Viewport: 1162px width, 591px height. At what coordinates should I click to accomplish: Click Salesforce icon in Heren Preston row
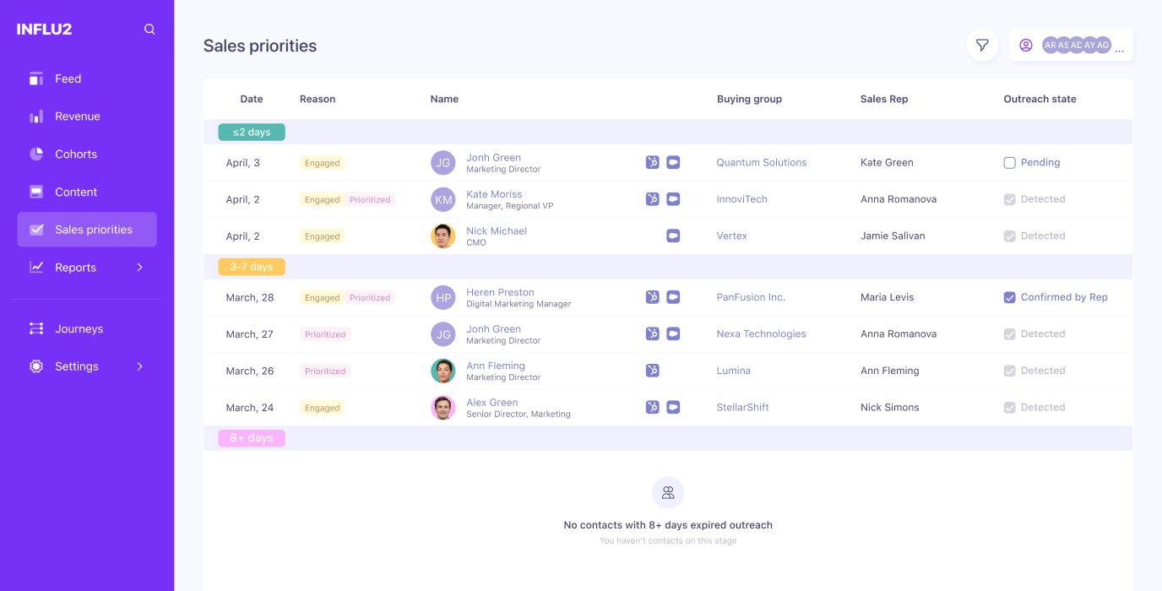tap(673, 297)
